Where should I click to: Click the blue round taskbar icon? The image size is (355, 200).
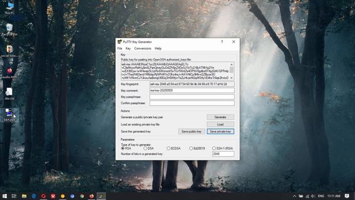(x=72, y=196)
